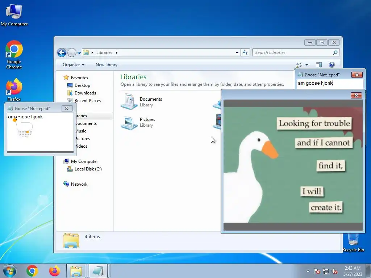Image resolution: width=371 pixels, height=278 pixels.
Task: Click the right Goose Not-epad title bar icon
Action: tap(300, 75)
